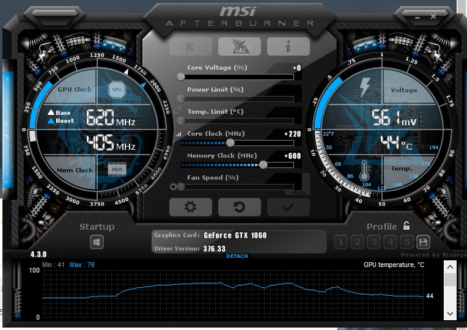Click the Memory Clock slider handle
Viewport: 467px width, 330px height.
(263, 165)
